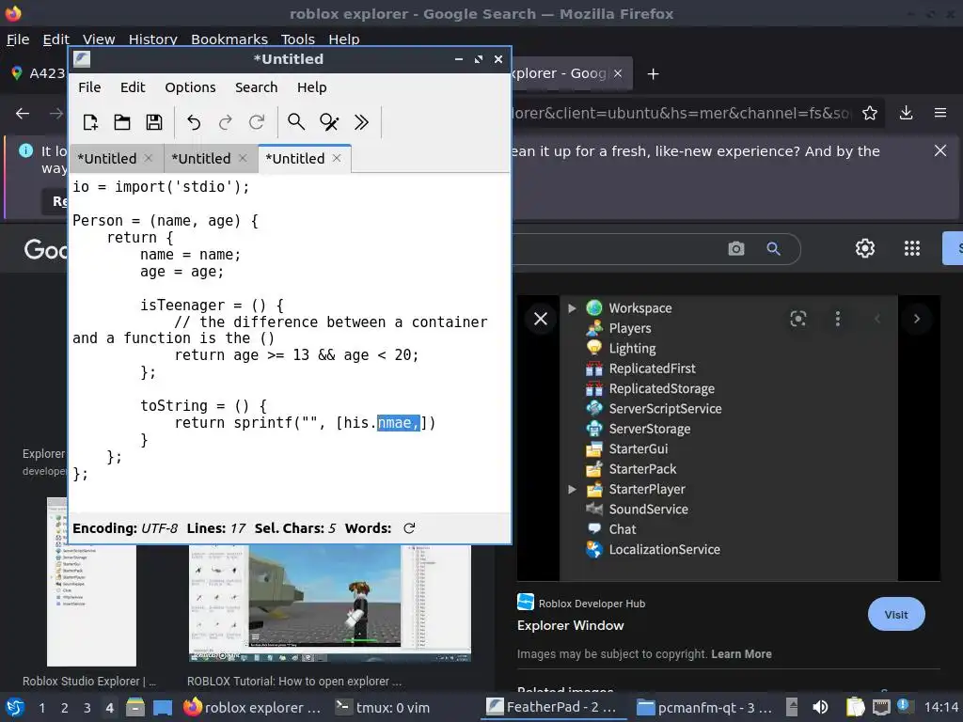The width and height of the screenshot is (963, 722).
Task: Open Google's quick settings gear icon
Action: pyautogui.click(x=865, y=248)
